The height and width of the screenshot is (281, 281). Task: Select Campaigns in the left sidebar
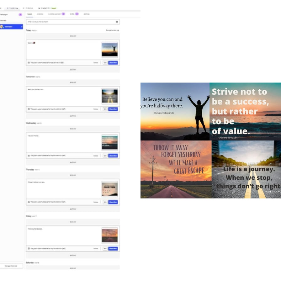tap(4, 14)
